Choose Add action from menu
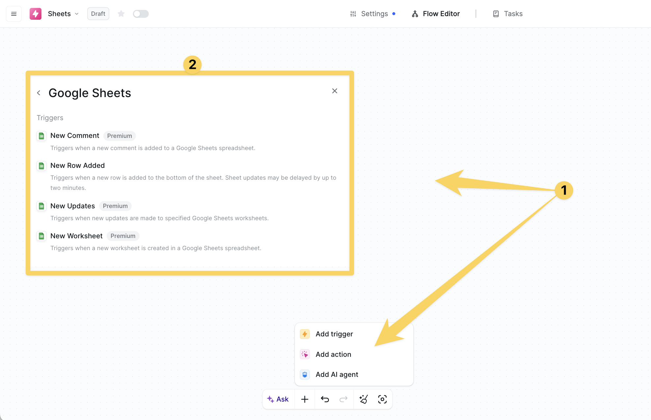651x420 pixels. [x=333, y=354]
